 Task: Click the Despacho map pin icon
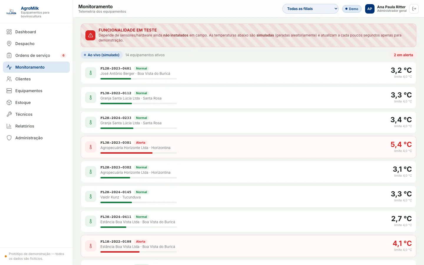(9, 44)
